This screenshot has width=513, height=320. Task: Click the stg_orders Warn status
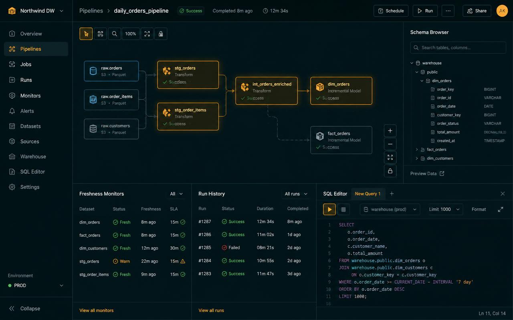(121, 261)
